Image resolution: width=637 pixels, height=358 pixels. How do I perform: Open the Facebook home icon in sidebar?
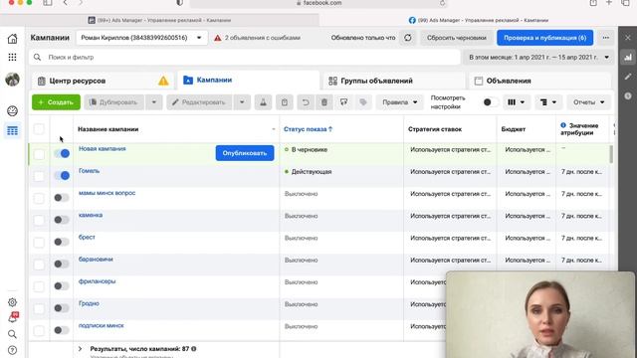13,39
